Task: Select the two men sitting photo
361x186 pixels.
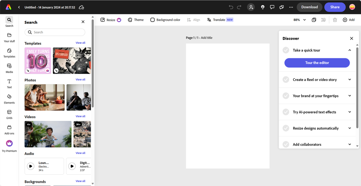Action: point(79,97)
